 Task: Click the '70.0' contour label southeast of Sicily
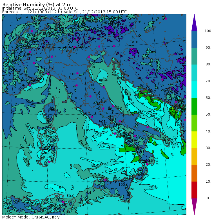tap(153, 187)
